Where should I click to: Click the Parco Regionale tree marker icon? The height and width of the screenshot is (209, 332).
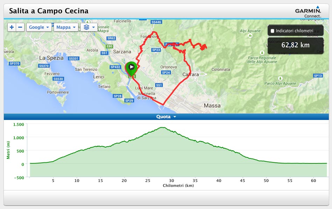click(x=262, y=53)
